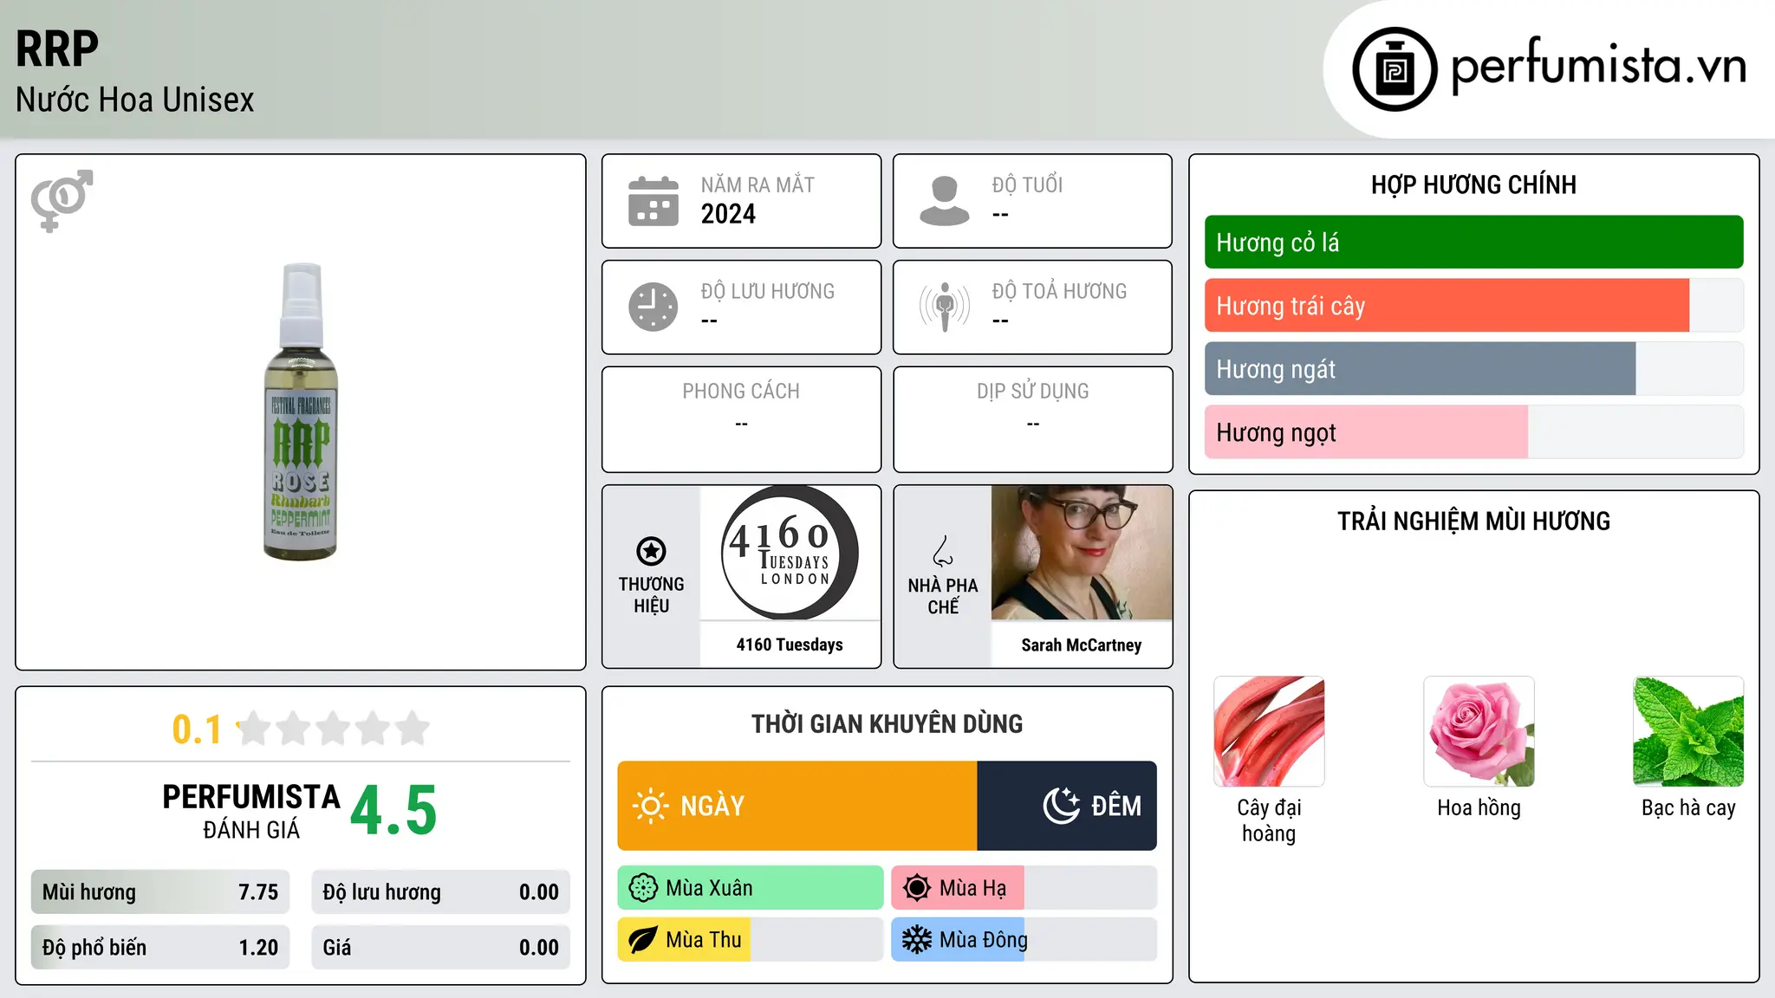Click the person icon beside Độ tuổi
The height and width of the screenshot is (998, 1775).
[x=944, y=201]
